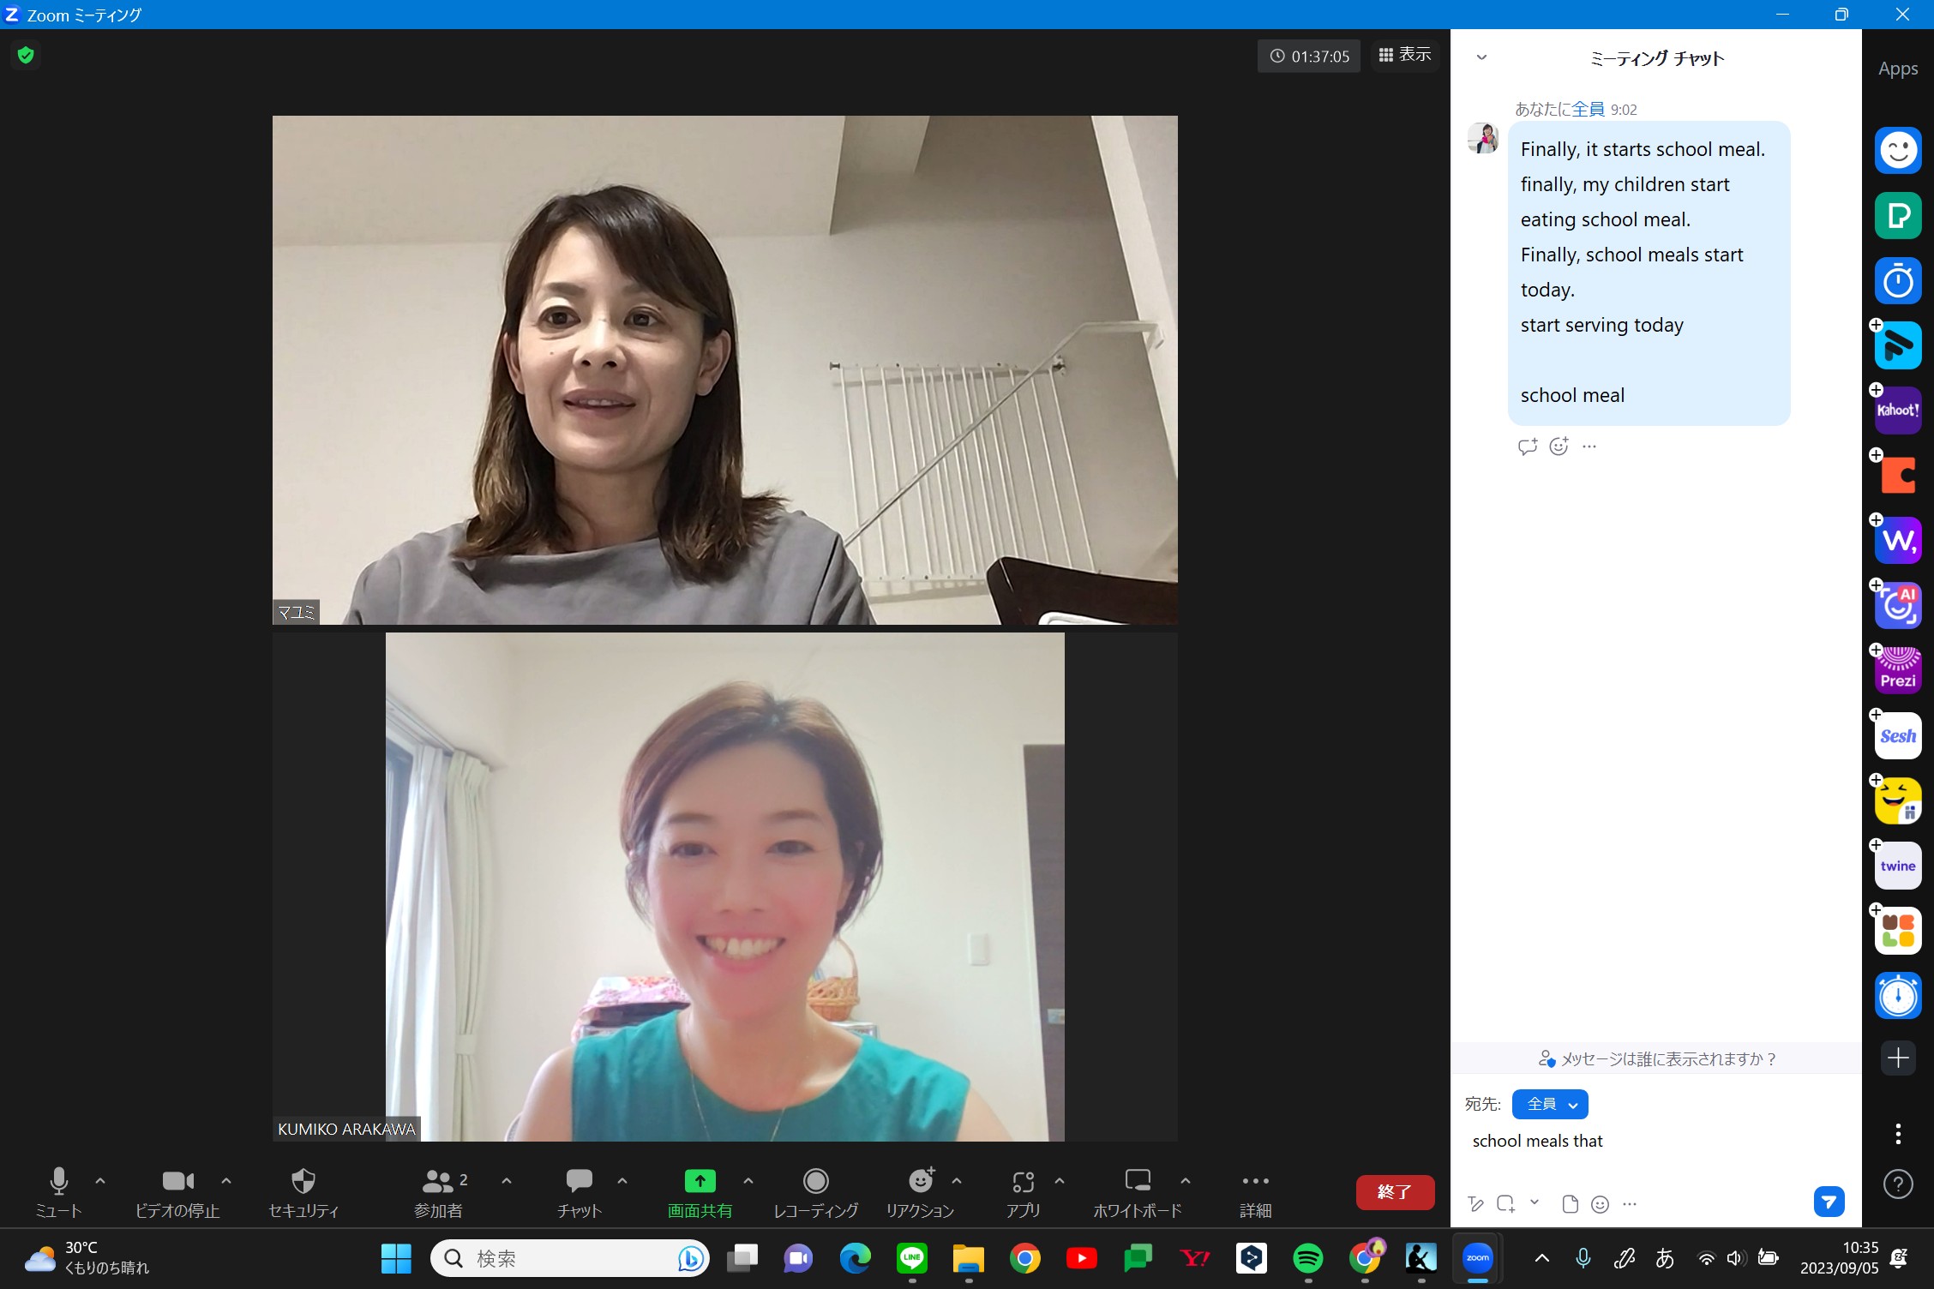Expand reactions options arrow
The width and height of the screenshot is (1934, 1289).
pos(957,1181)
